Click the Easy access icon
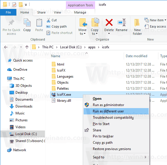The height and width of the screenshot is (165, 167). 147,26
